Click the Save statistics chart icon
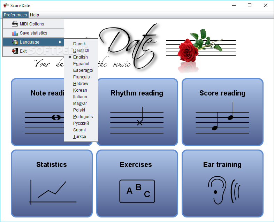 click(15, 33)
